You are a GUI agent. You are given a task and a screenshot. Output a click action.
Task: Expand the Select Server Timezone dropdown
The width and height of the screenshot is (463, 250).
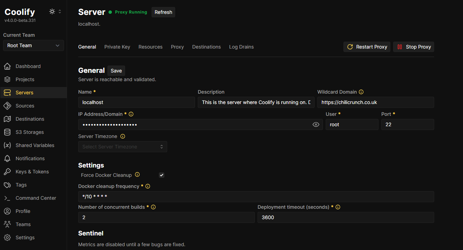(123, 147)
